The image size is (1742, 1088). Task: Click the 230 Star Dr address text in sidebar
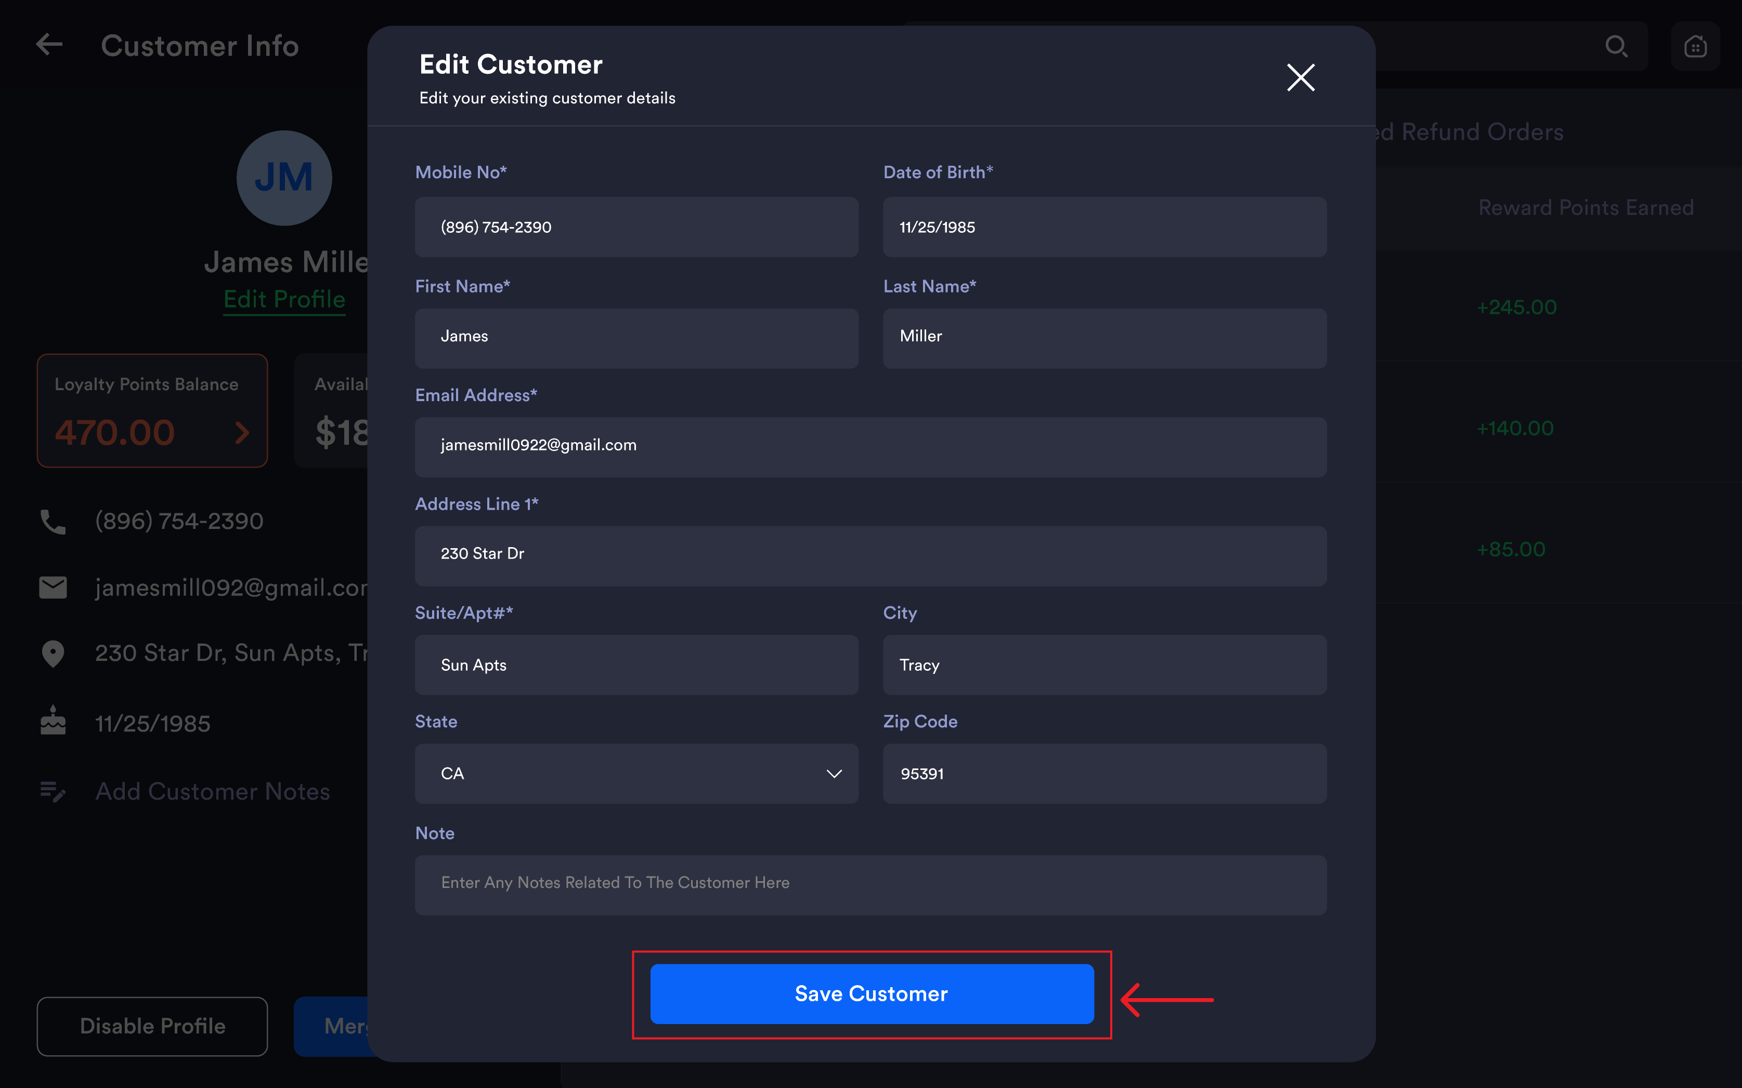[231, 654]
